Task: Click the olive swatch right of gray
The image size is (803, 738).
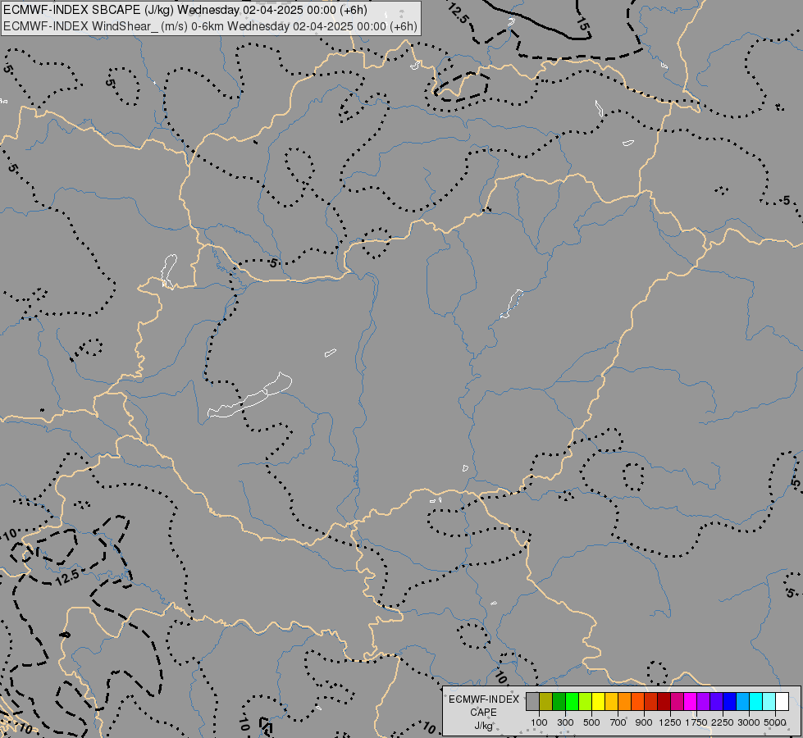Action: [546, 702]
